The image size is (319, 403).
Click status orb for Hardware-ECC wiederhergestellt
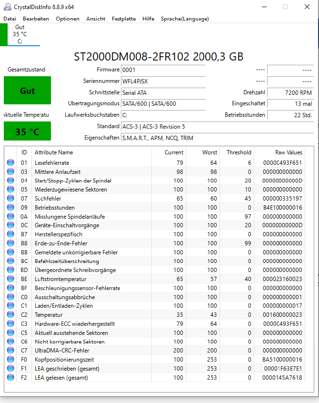[x=10, y=323]
